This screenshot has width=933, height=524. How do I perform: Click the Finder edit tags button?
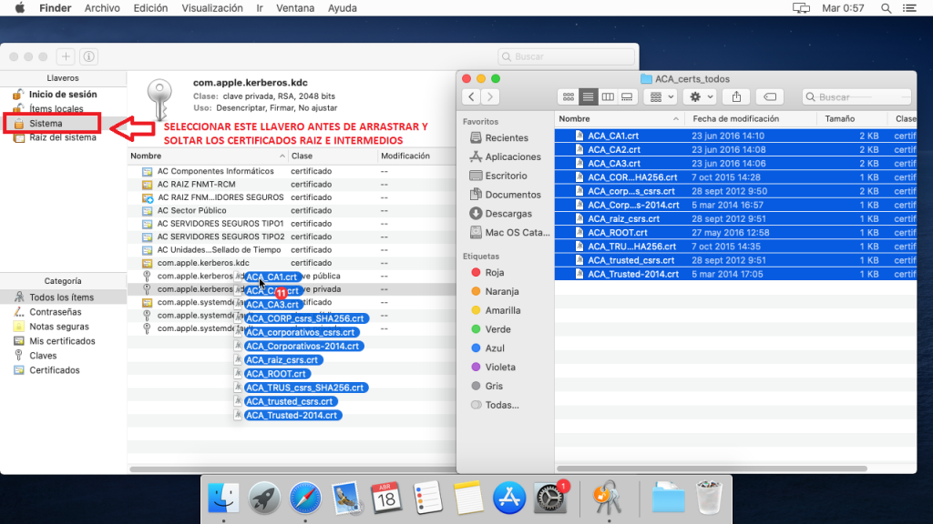(x=769, y=96)
